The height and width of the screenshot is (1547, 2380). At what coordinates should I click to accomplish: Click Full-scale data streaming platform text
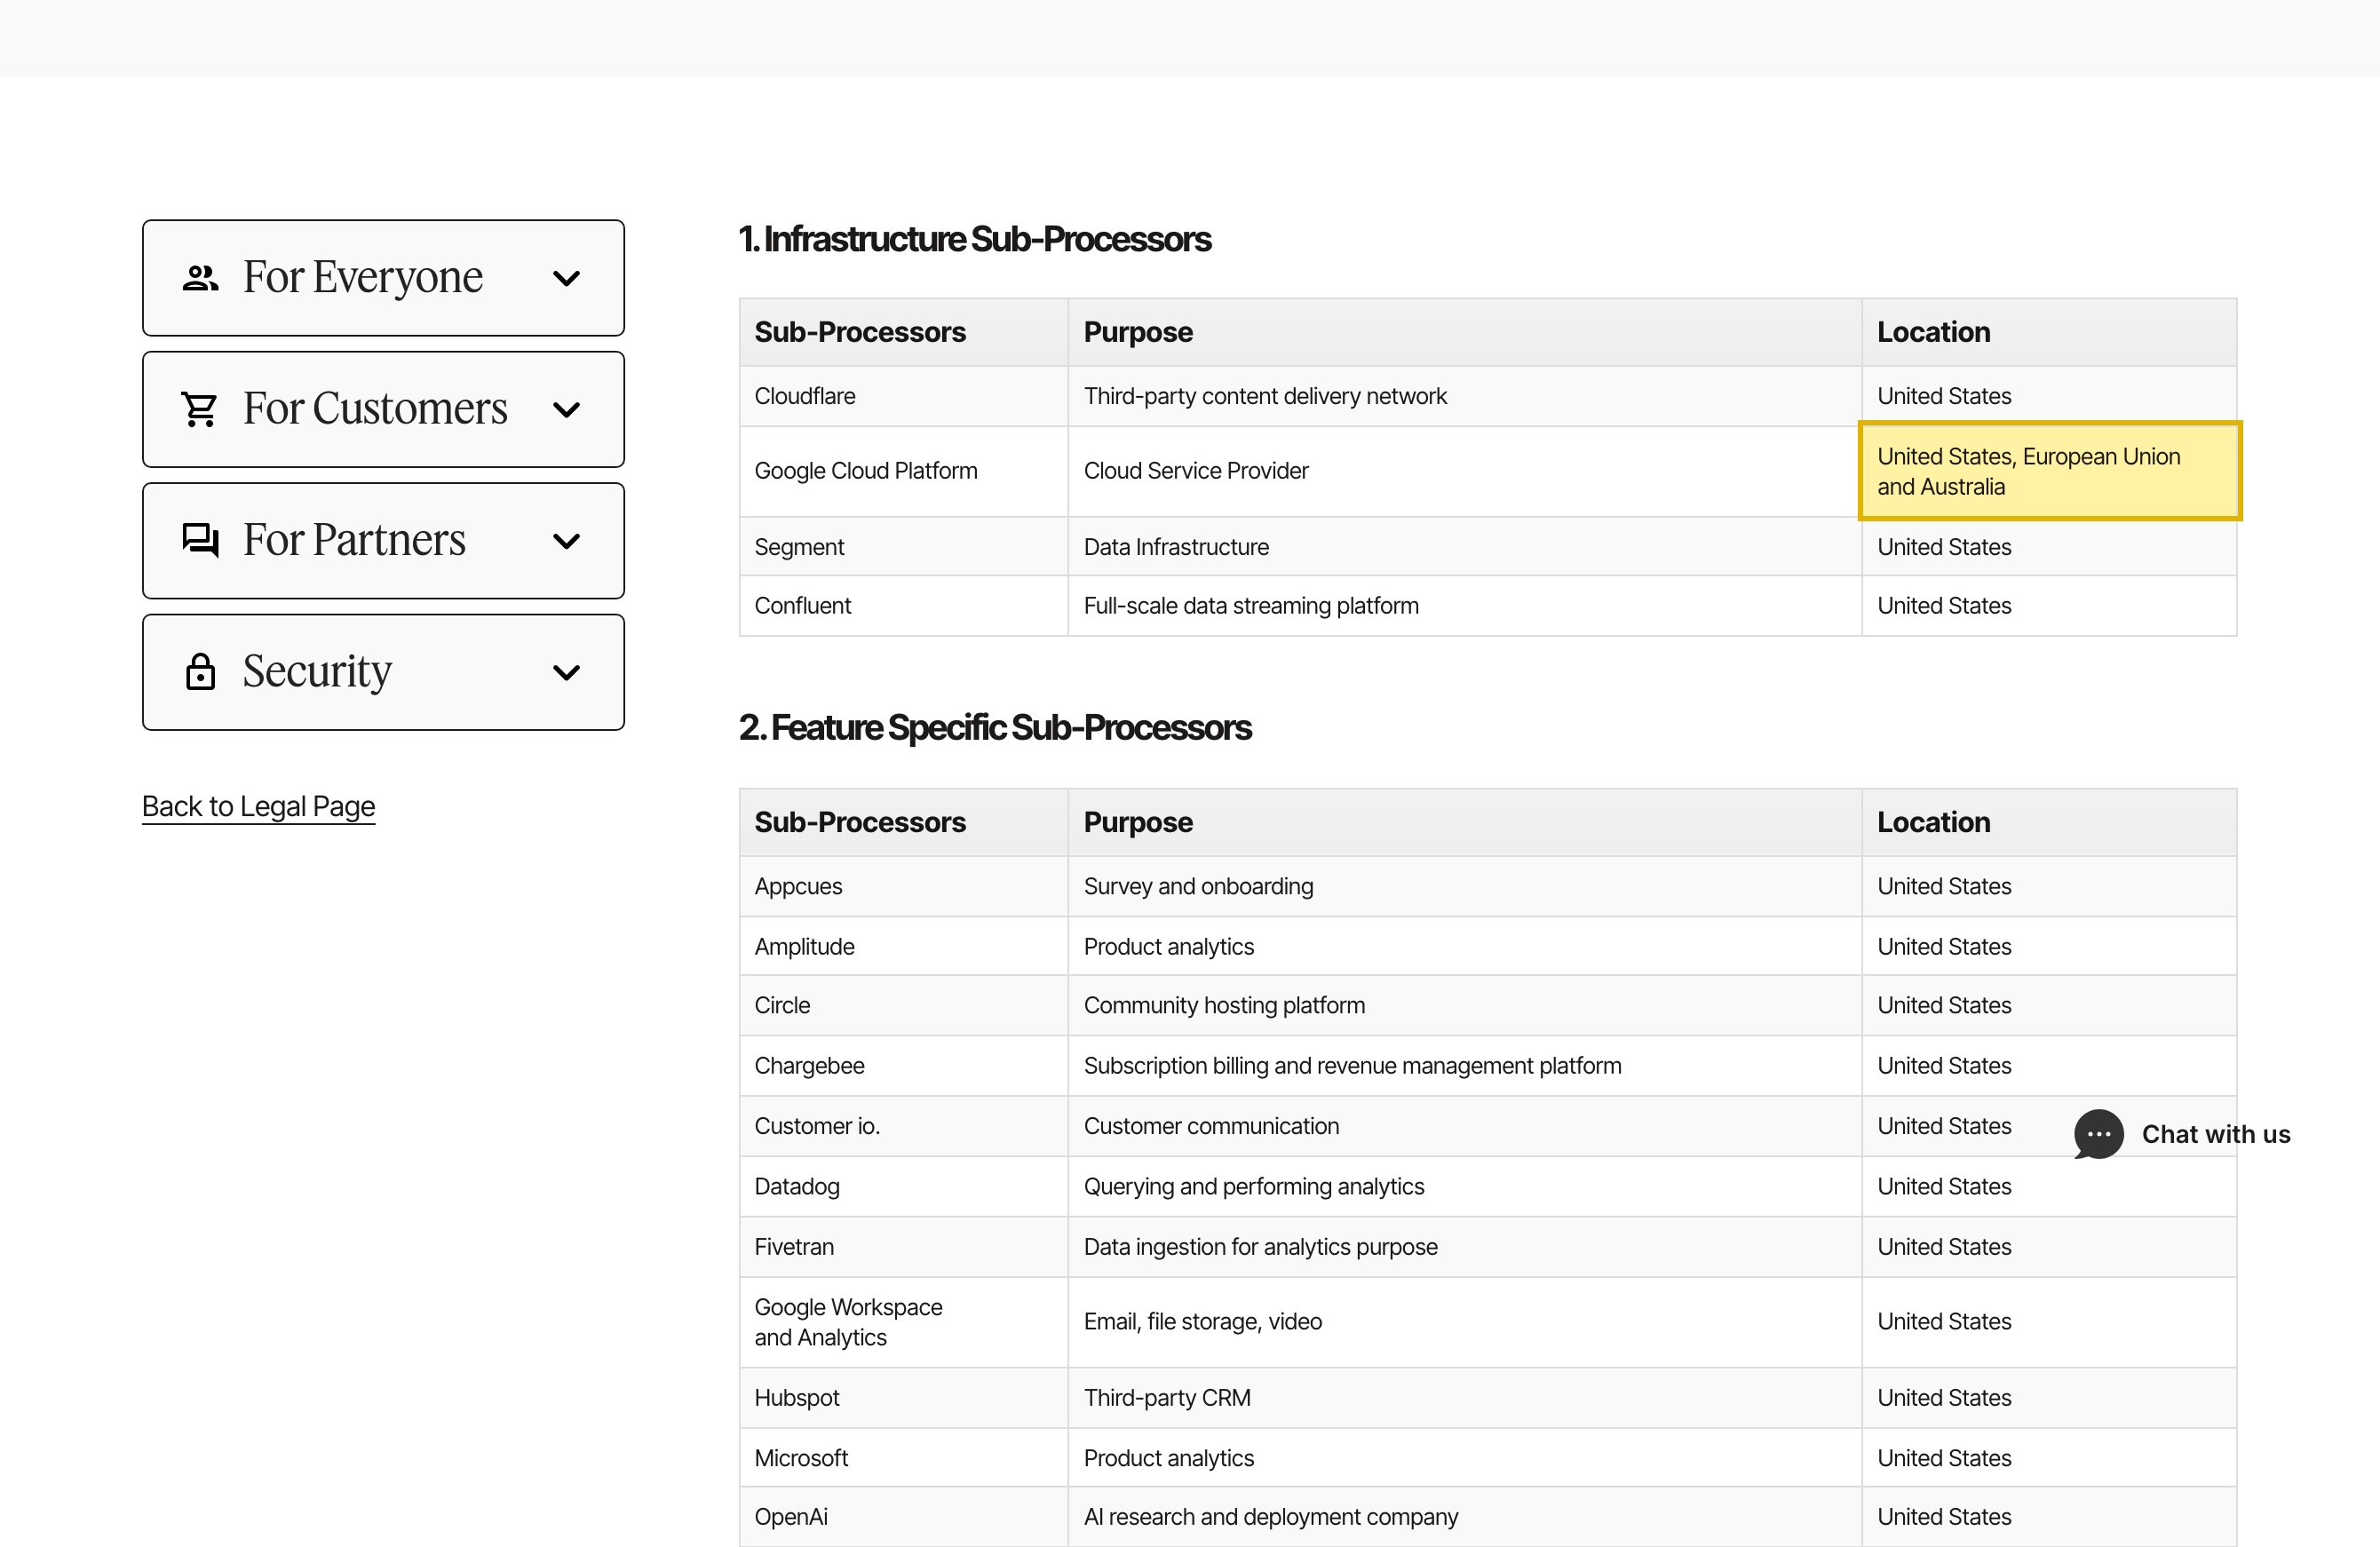click(x=1251, y=606)
